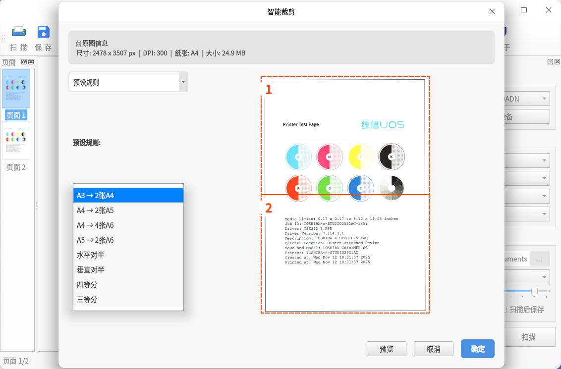Image resolution: width=561 pixels, height=369 pixels.
Task: Close the 页面 thumbnails panel
Action: click(x=31, y=61)
